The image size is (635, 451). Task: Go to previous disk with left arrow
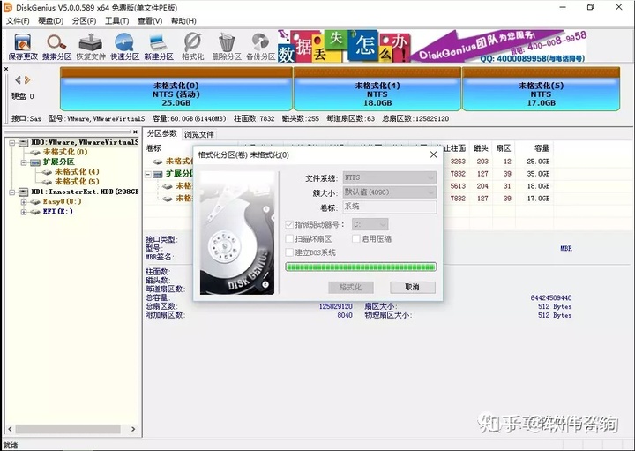[x=18, y=79]
